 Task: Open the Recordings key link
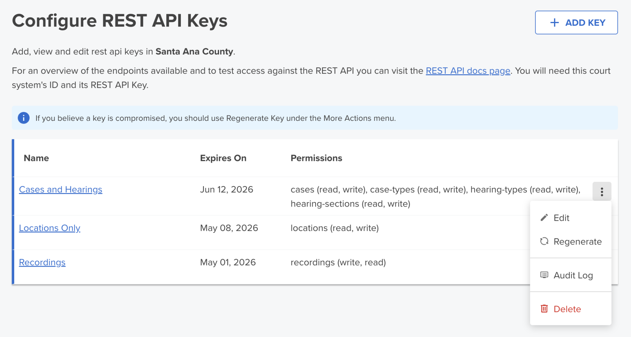pyautogui.click(x=42, y=262)
